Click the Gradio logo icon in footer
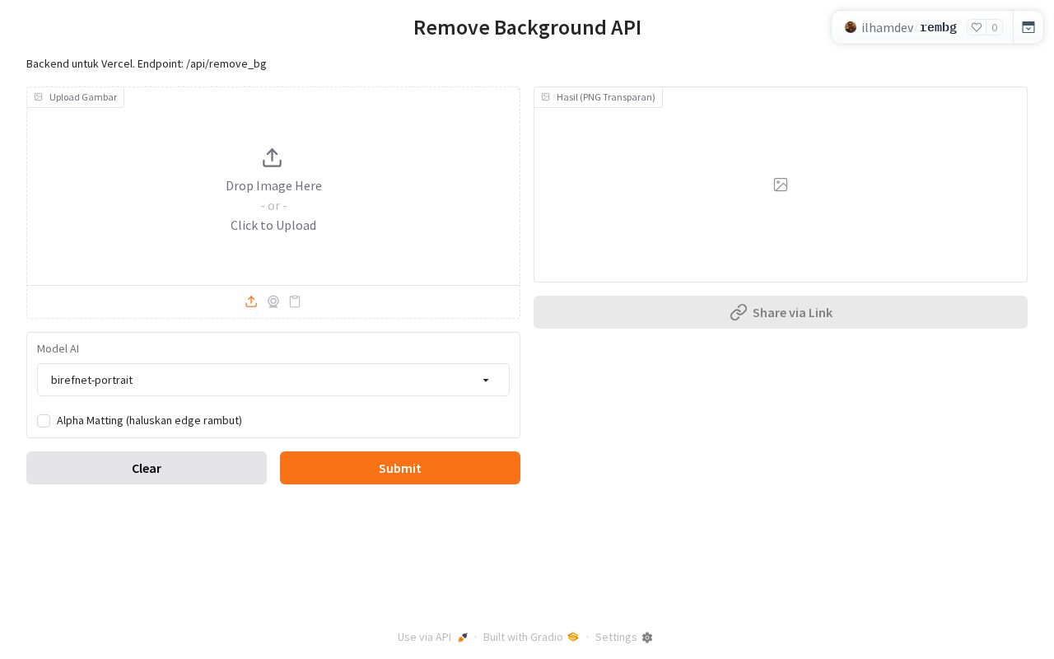 [x=573, y=637]
